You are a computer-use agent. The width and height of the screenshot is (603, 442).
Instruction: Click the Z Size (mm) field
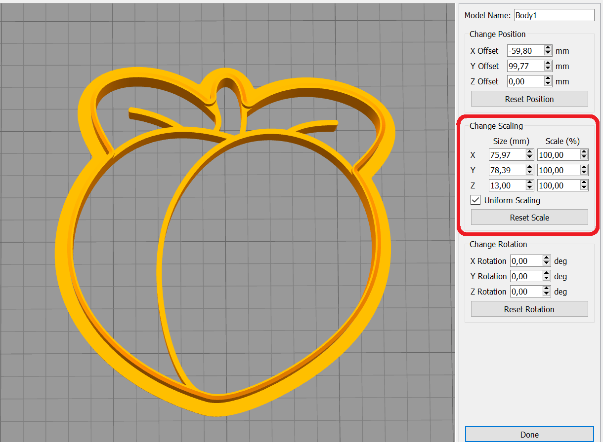507,185
